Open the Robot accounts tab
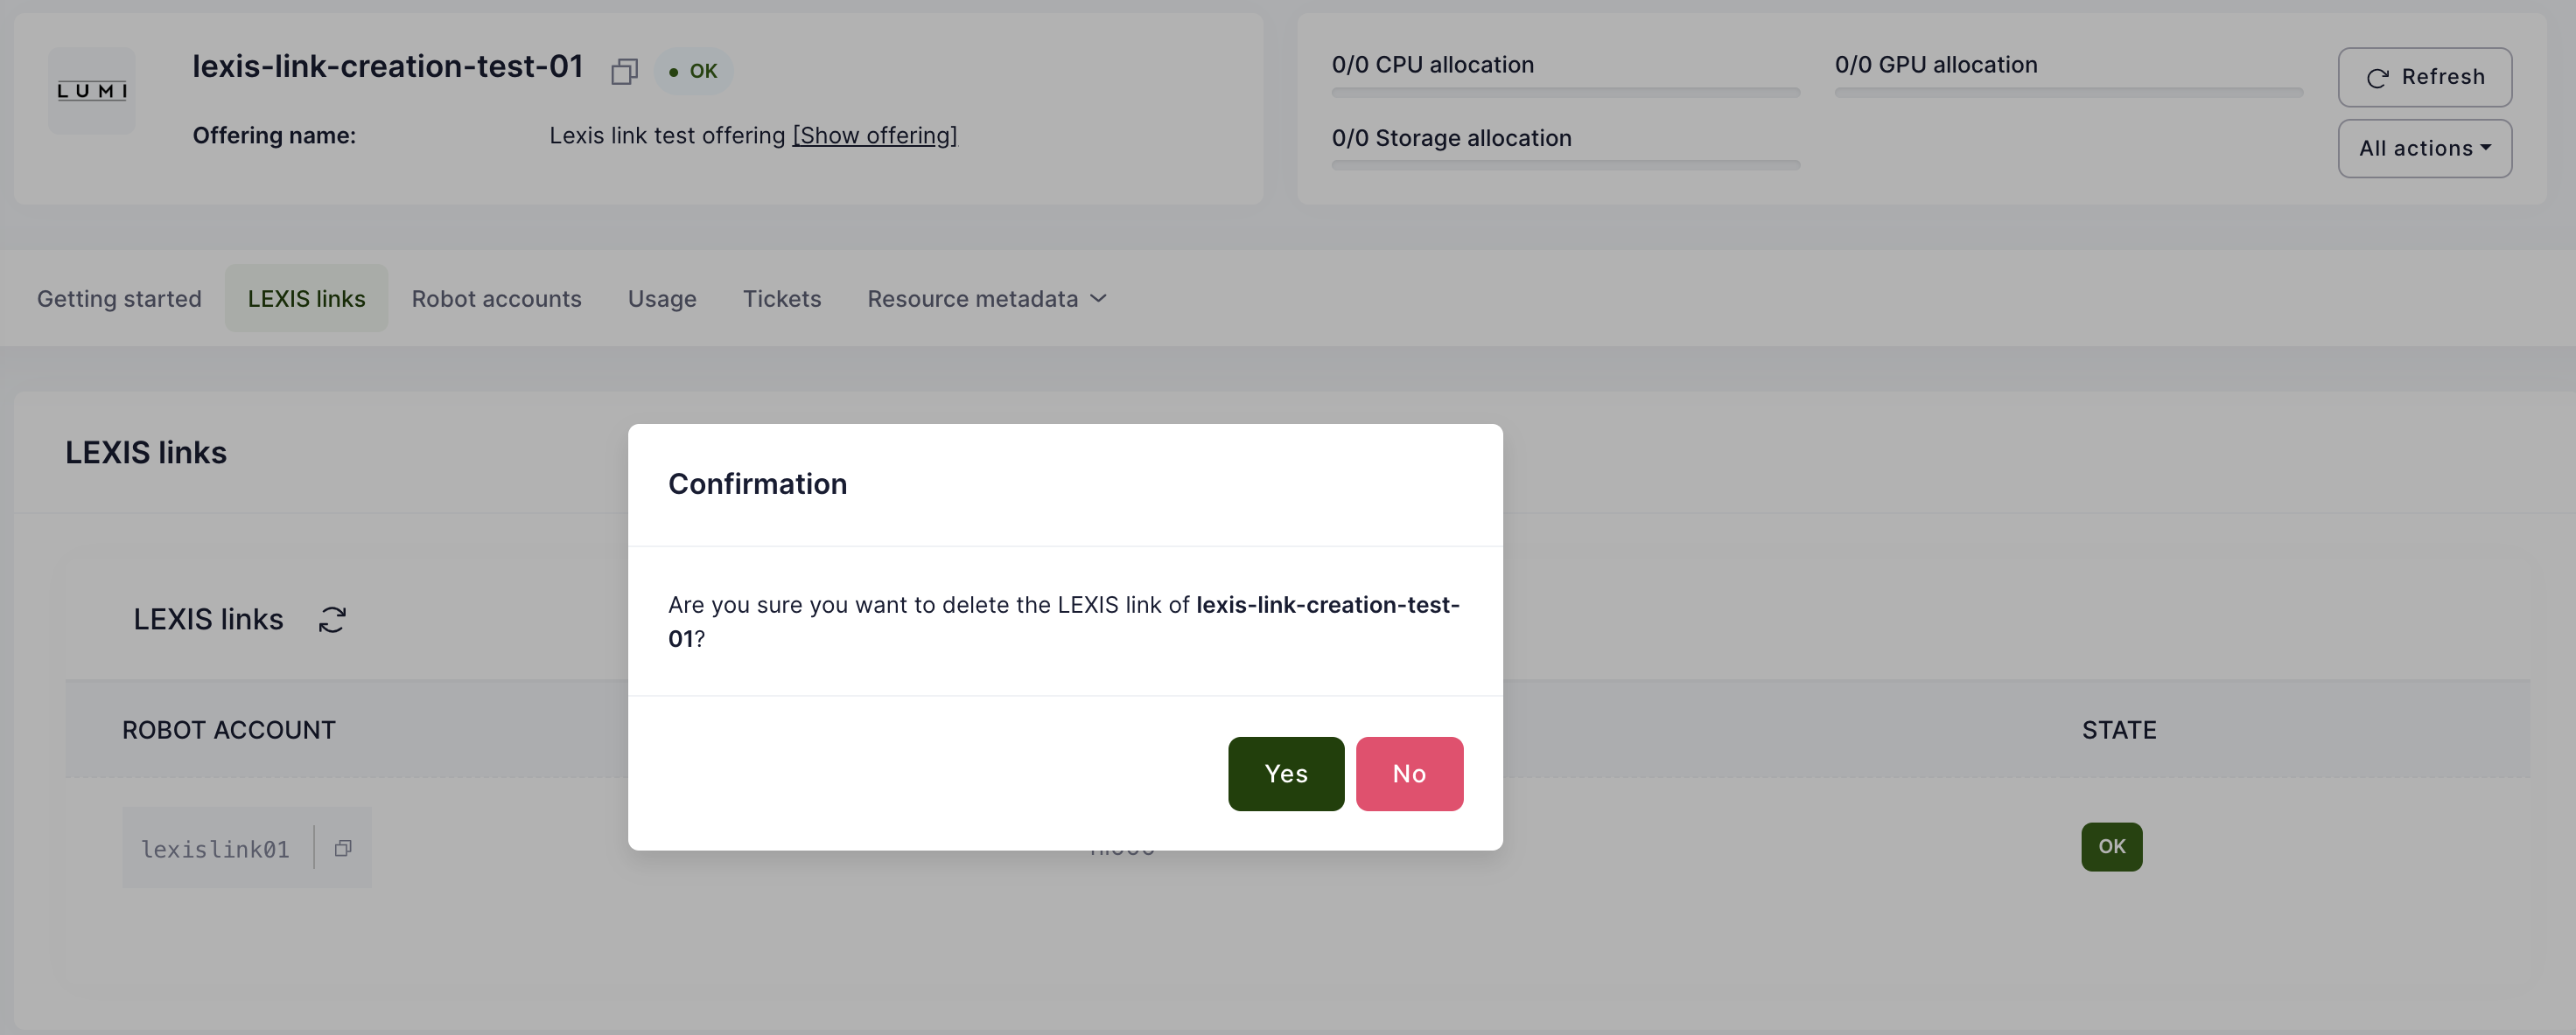2576x1035 pixels. pos(496,299)
